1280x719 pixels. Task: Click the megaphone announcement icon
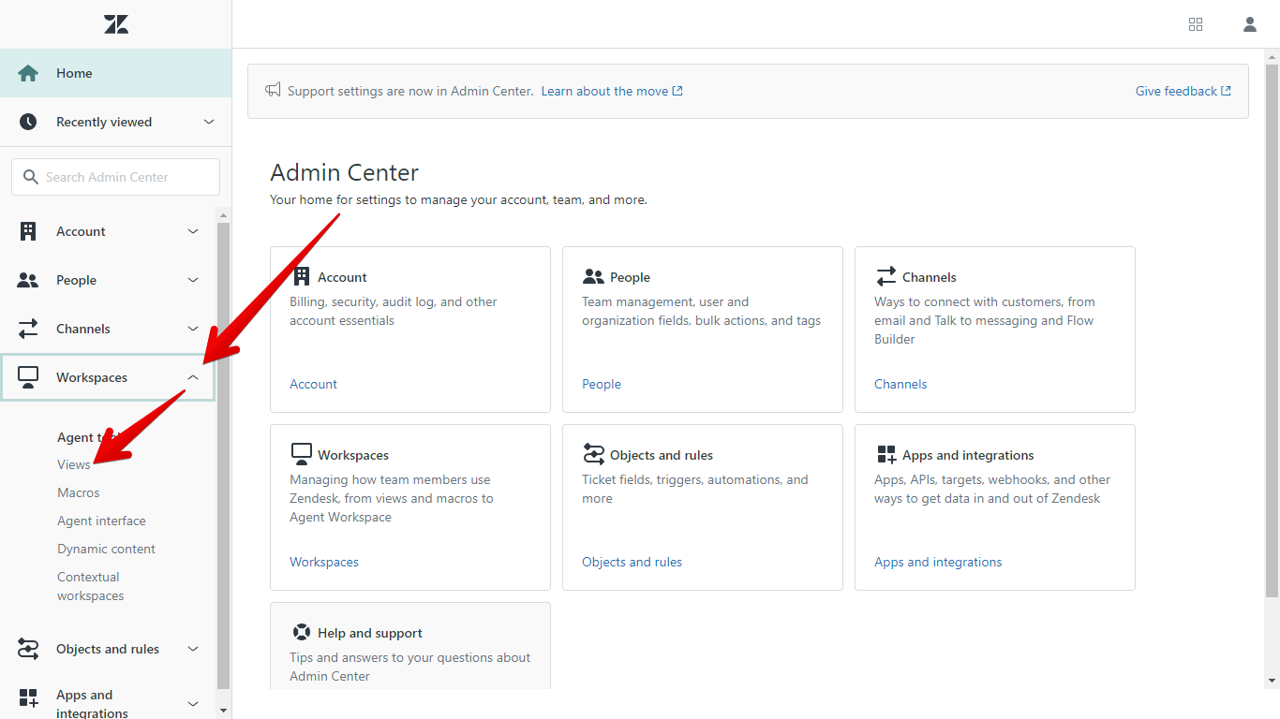coord(273,91)
